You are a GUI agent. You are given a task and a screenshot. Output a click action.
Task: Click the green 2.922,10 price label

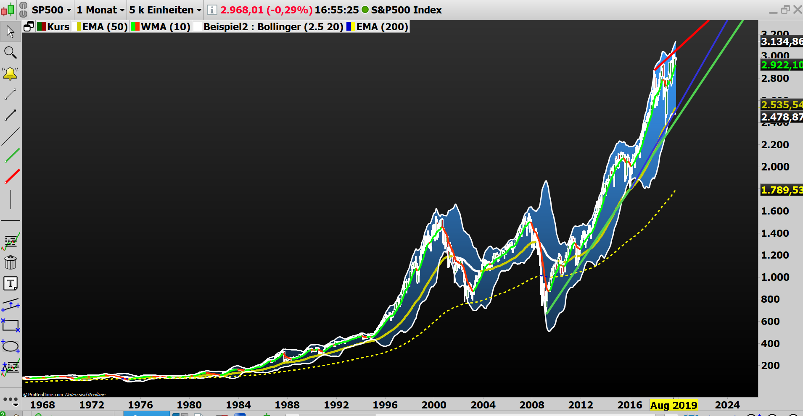(782, 65)
